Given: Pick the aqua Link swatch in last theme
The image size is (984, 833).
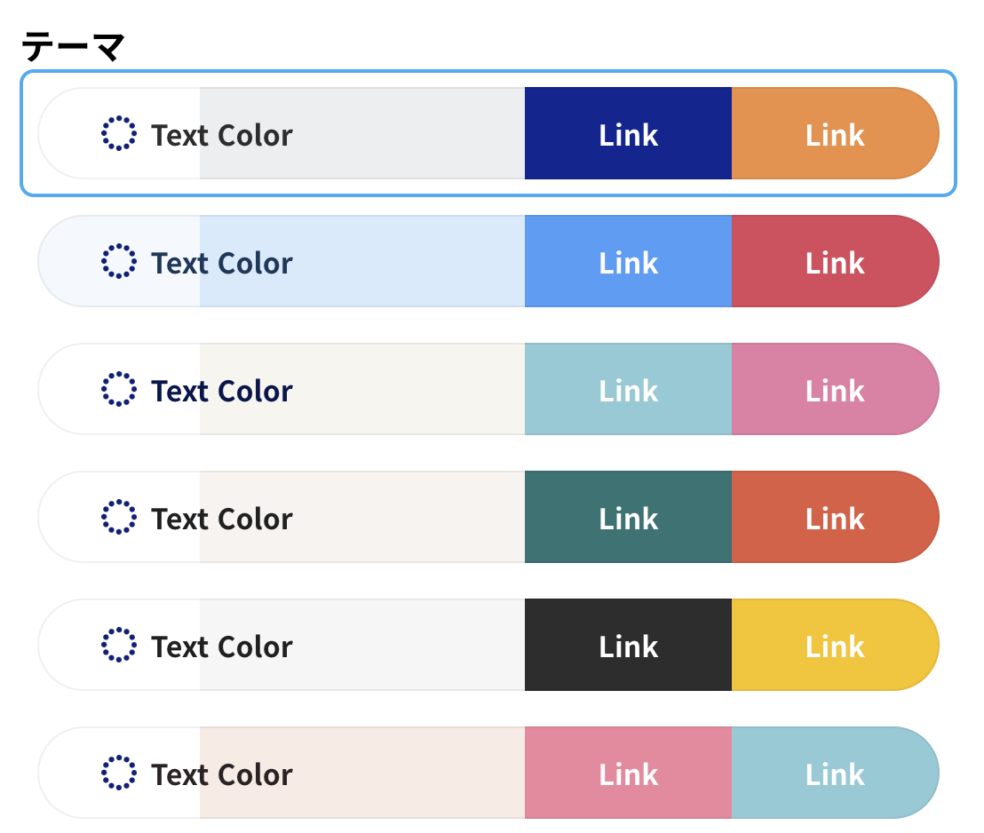Looking at the screenshot, I should (836, 773).
